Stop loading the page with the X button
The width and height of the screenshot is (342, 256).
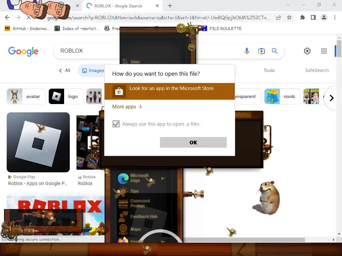click(x=29, y=17)
